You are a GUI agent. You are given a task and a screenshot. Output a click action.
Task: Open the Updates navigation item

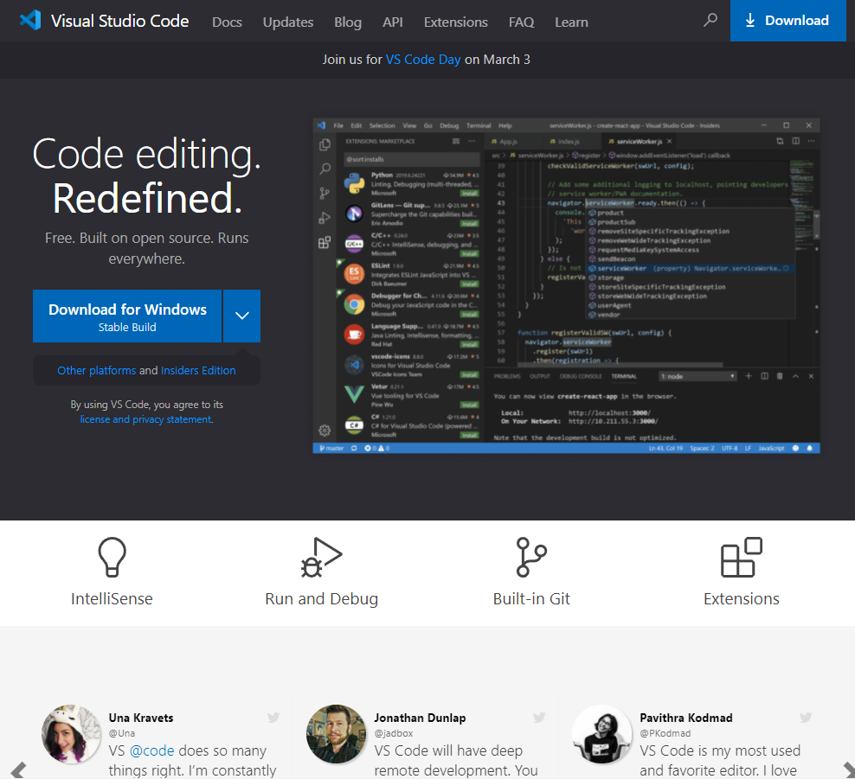click(288, 22)
